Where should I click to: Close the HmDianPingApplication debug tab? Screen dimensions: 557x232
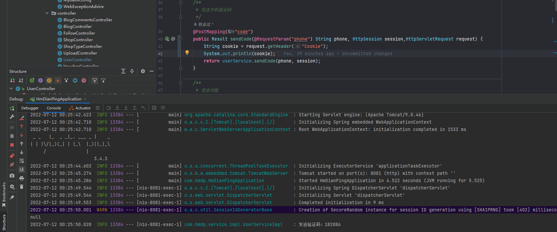pos(85,99)
